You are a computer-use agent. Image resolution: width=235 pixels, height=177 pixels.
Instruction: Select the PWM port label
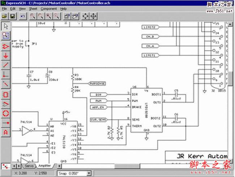tap(98, 101)
